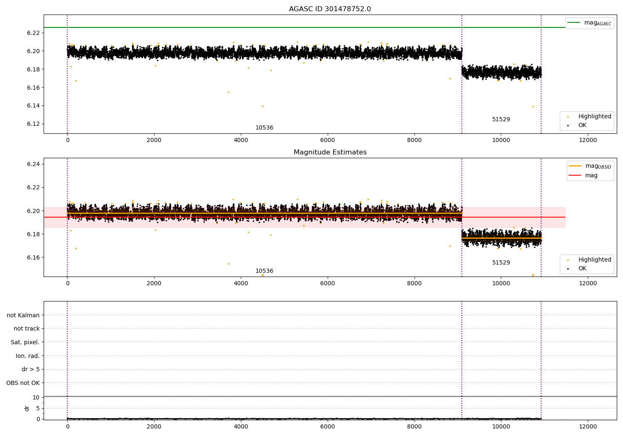Select the 'not track' row label
The height and width of the screenshot is (436, 623).
27,328
